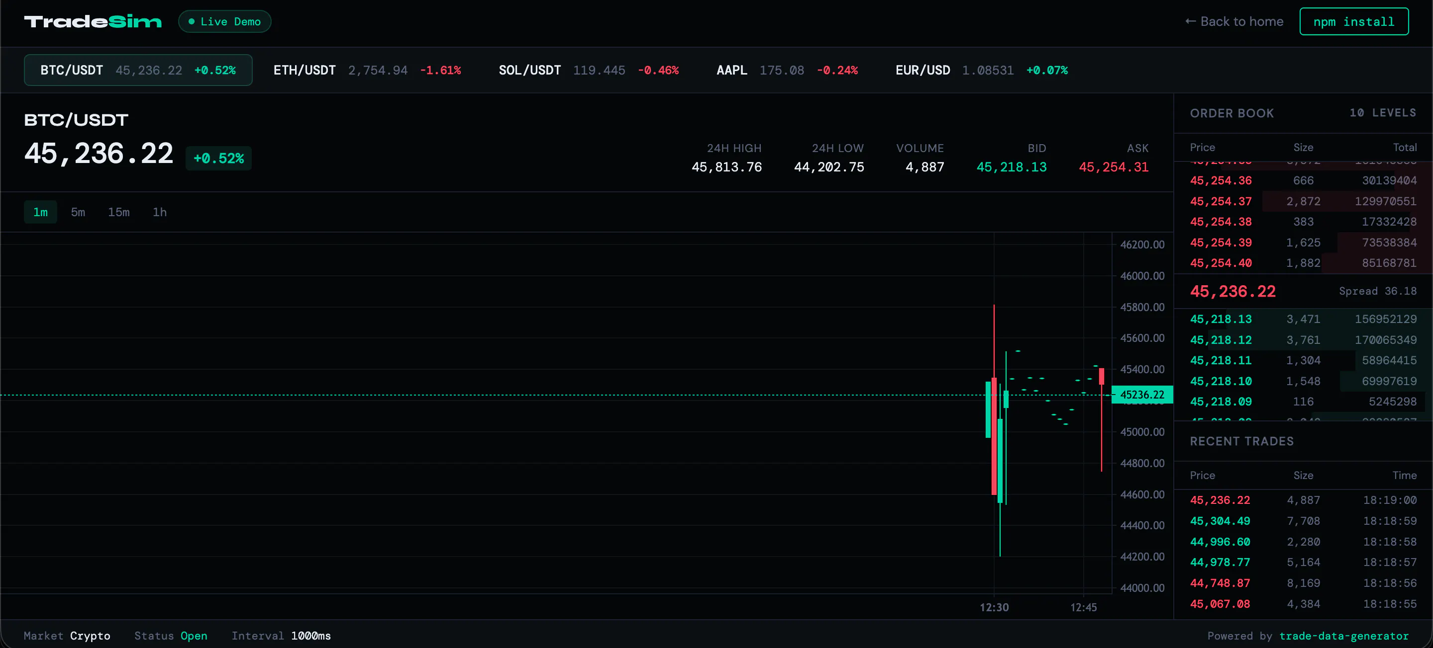1433x648 pixels.
Task: Select the BTC/USDT ticker
Action: point(138,70)
